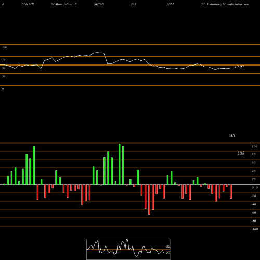Click the MR axis label 20
Image resolution: width=260 pixels, height=260 pixels.
pyautogui.click(x=254, y=179)
